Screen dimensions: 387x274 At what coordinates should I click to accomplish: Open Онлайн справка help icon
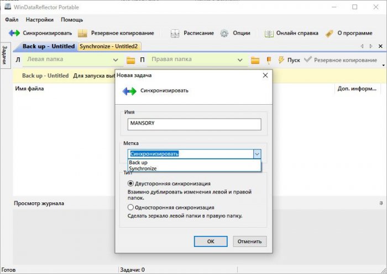click(x=269, y=33)
